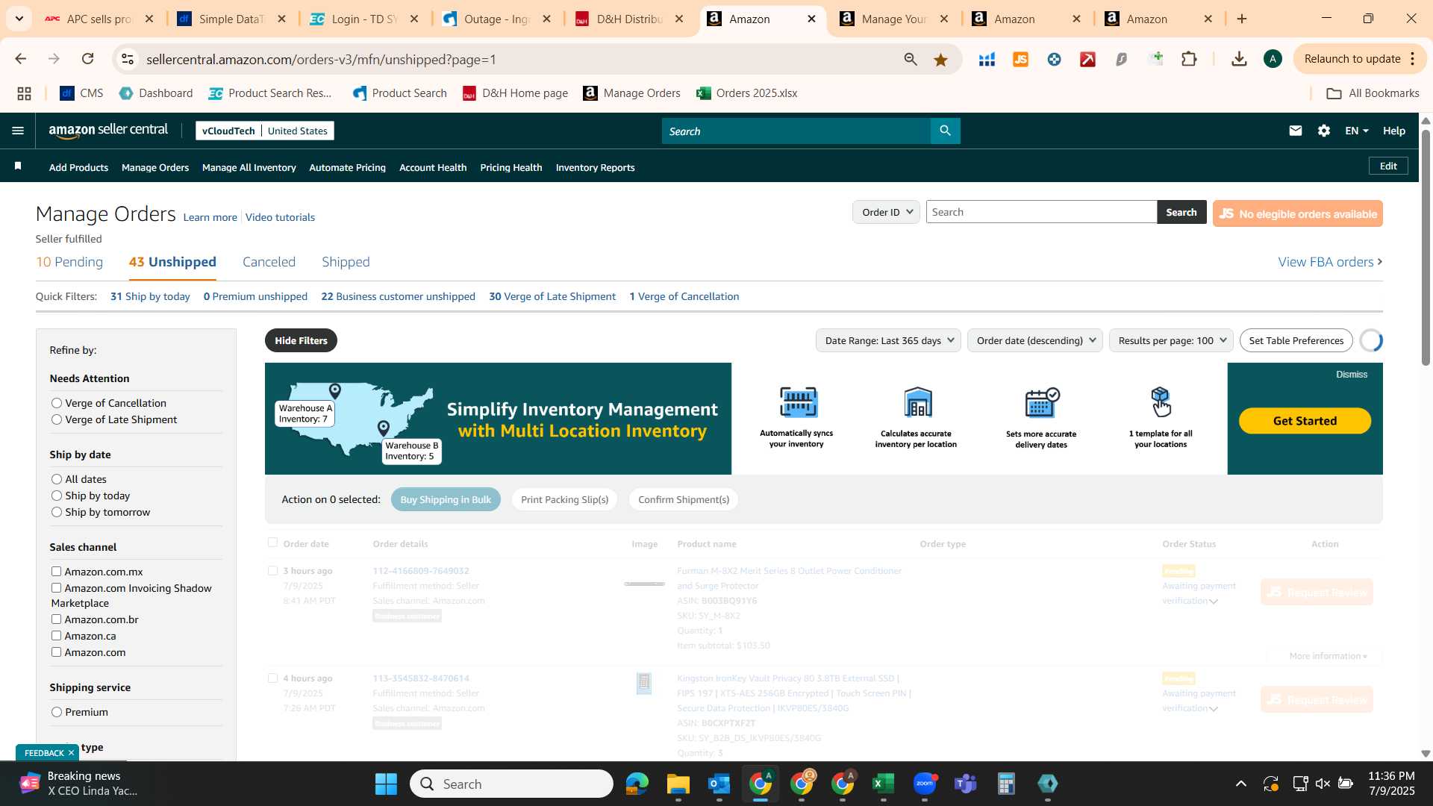Open order 112-4166809-7649032 link
1433x806 pixels.
pos(421,571)
